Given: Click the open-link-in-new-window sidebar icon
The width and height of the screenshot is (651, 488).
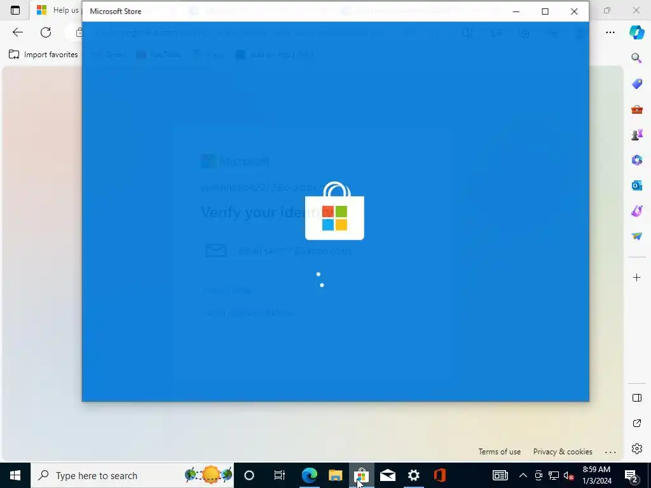Looking at the screenshot, I should tap(636, 423).
